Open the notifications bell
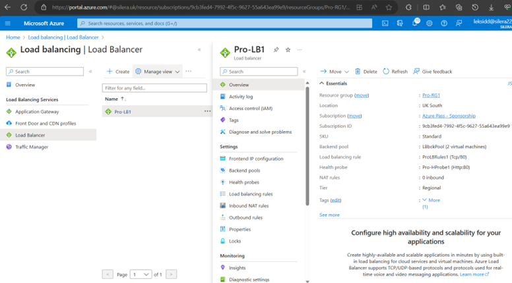The width and height of the screenshot is (512, 283). pos(414,23)
